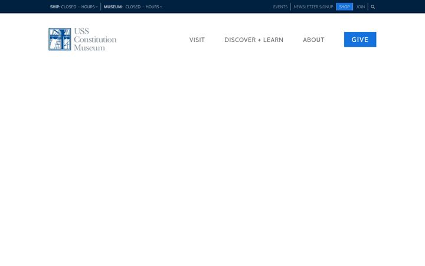Expand the Ship hours dropdown
Viewport: 425px width, 266px height.
coord(90,7)
